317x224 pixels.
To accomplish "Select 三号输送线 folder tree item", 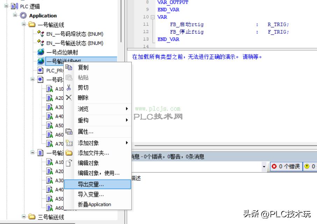I will (x=51, y=217).
